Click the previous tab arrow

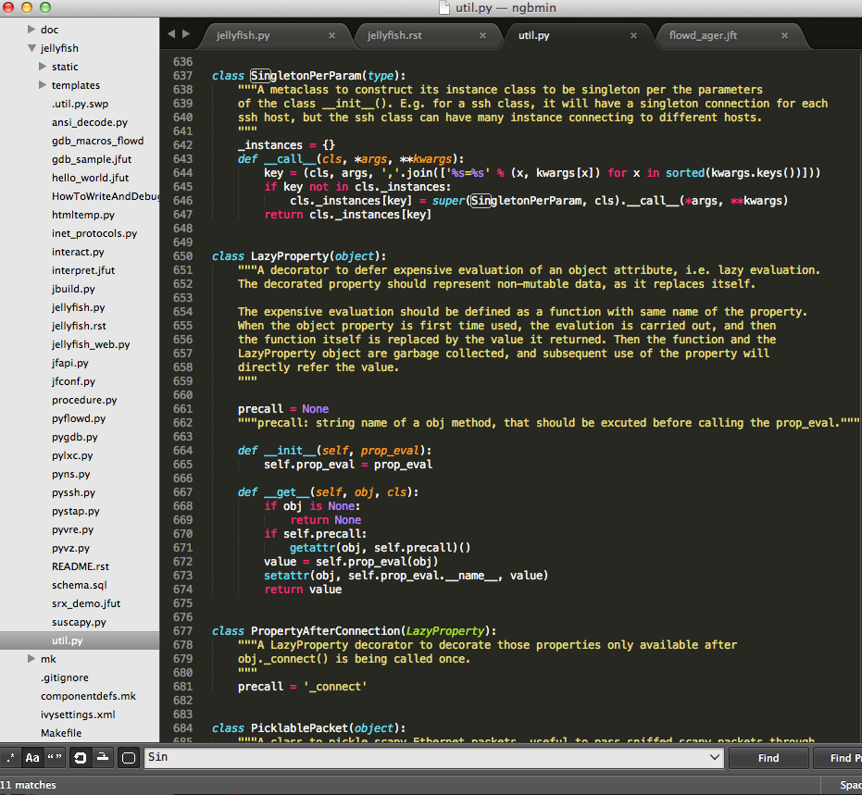click(170, 34)
